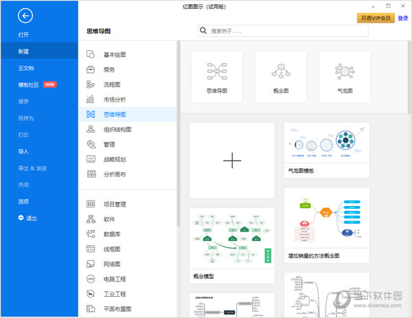Click the NEW badge beside 模板社区
This screenshot has height=318, width=412.
click(49, 84)
